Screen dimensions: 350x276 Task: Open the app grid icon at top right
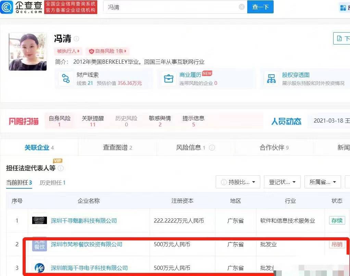tap(343, 8)
